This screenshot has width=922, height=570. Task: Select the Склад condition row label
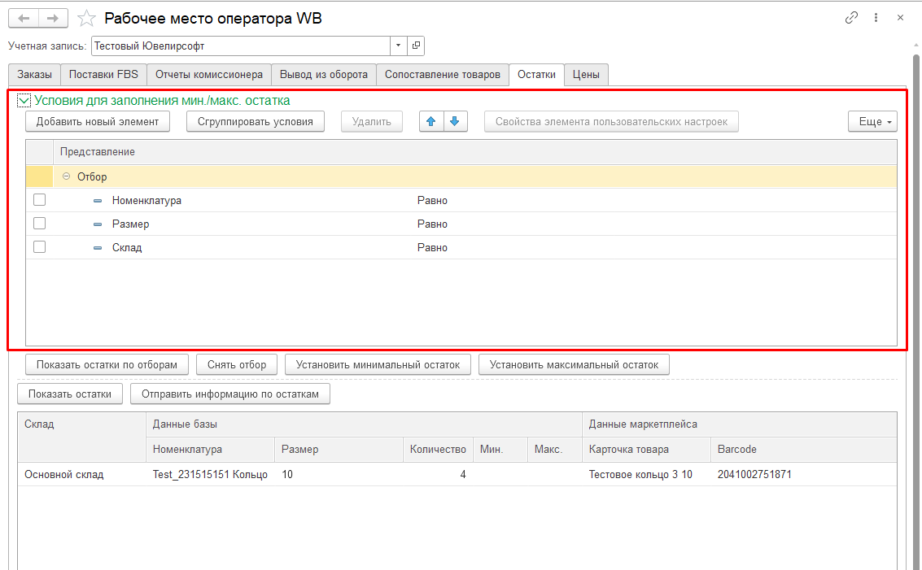pos(127,247)
